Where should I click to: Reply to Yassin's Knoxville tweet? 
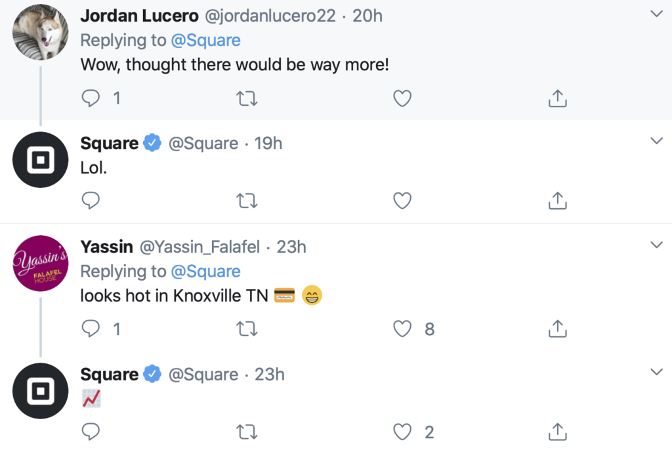[91, 329]
